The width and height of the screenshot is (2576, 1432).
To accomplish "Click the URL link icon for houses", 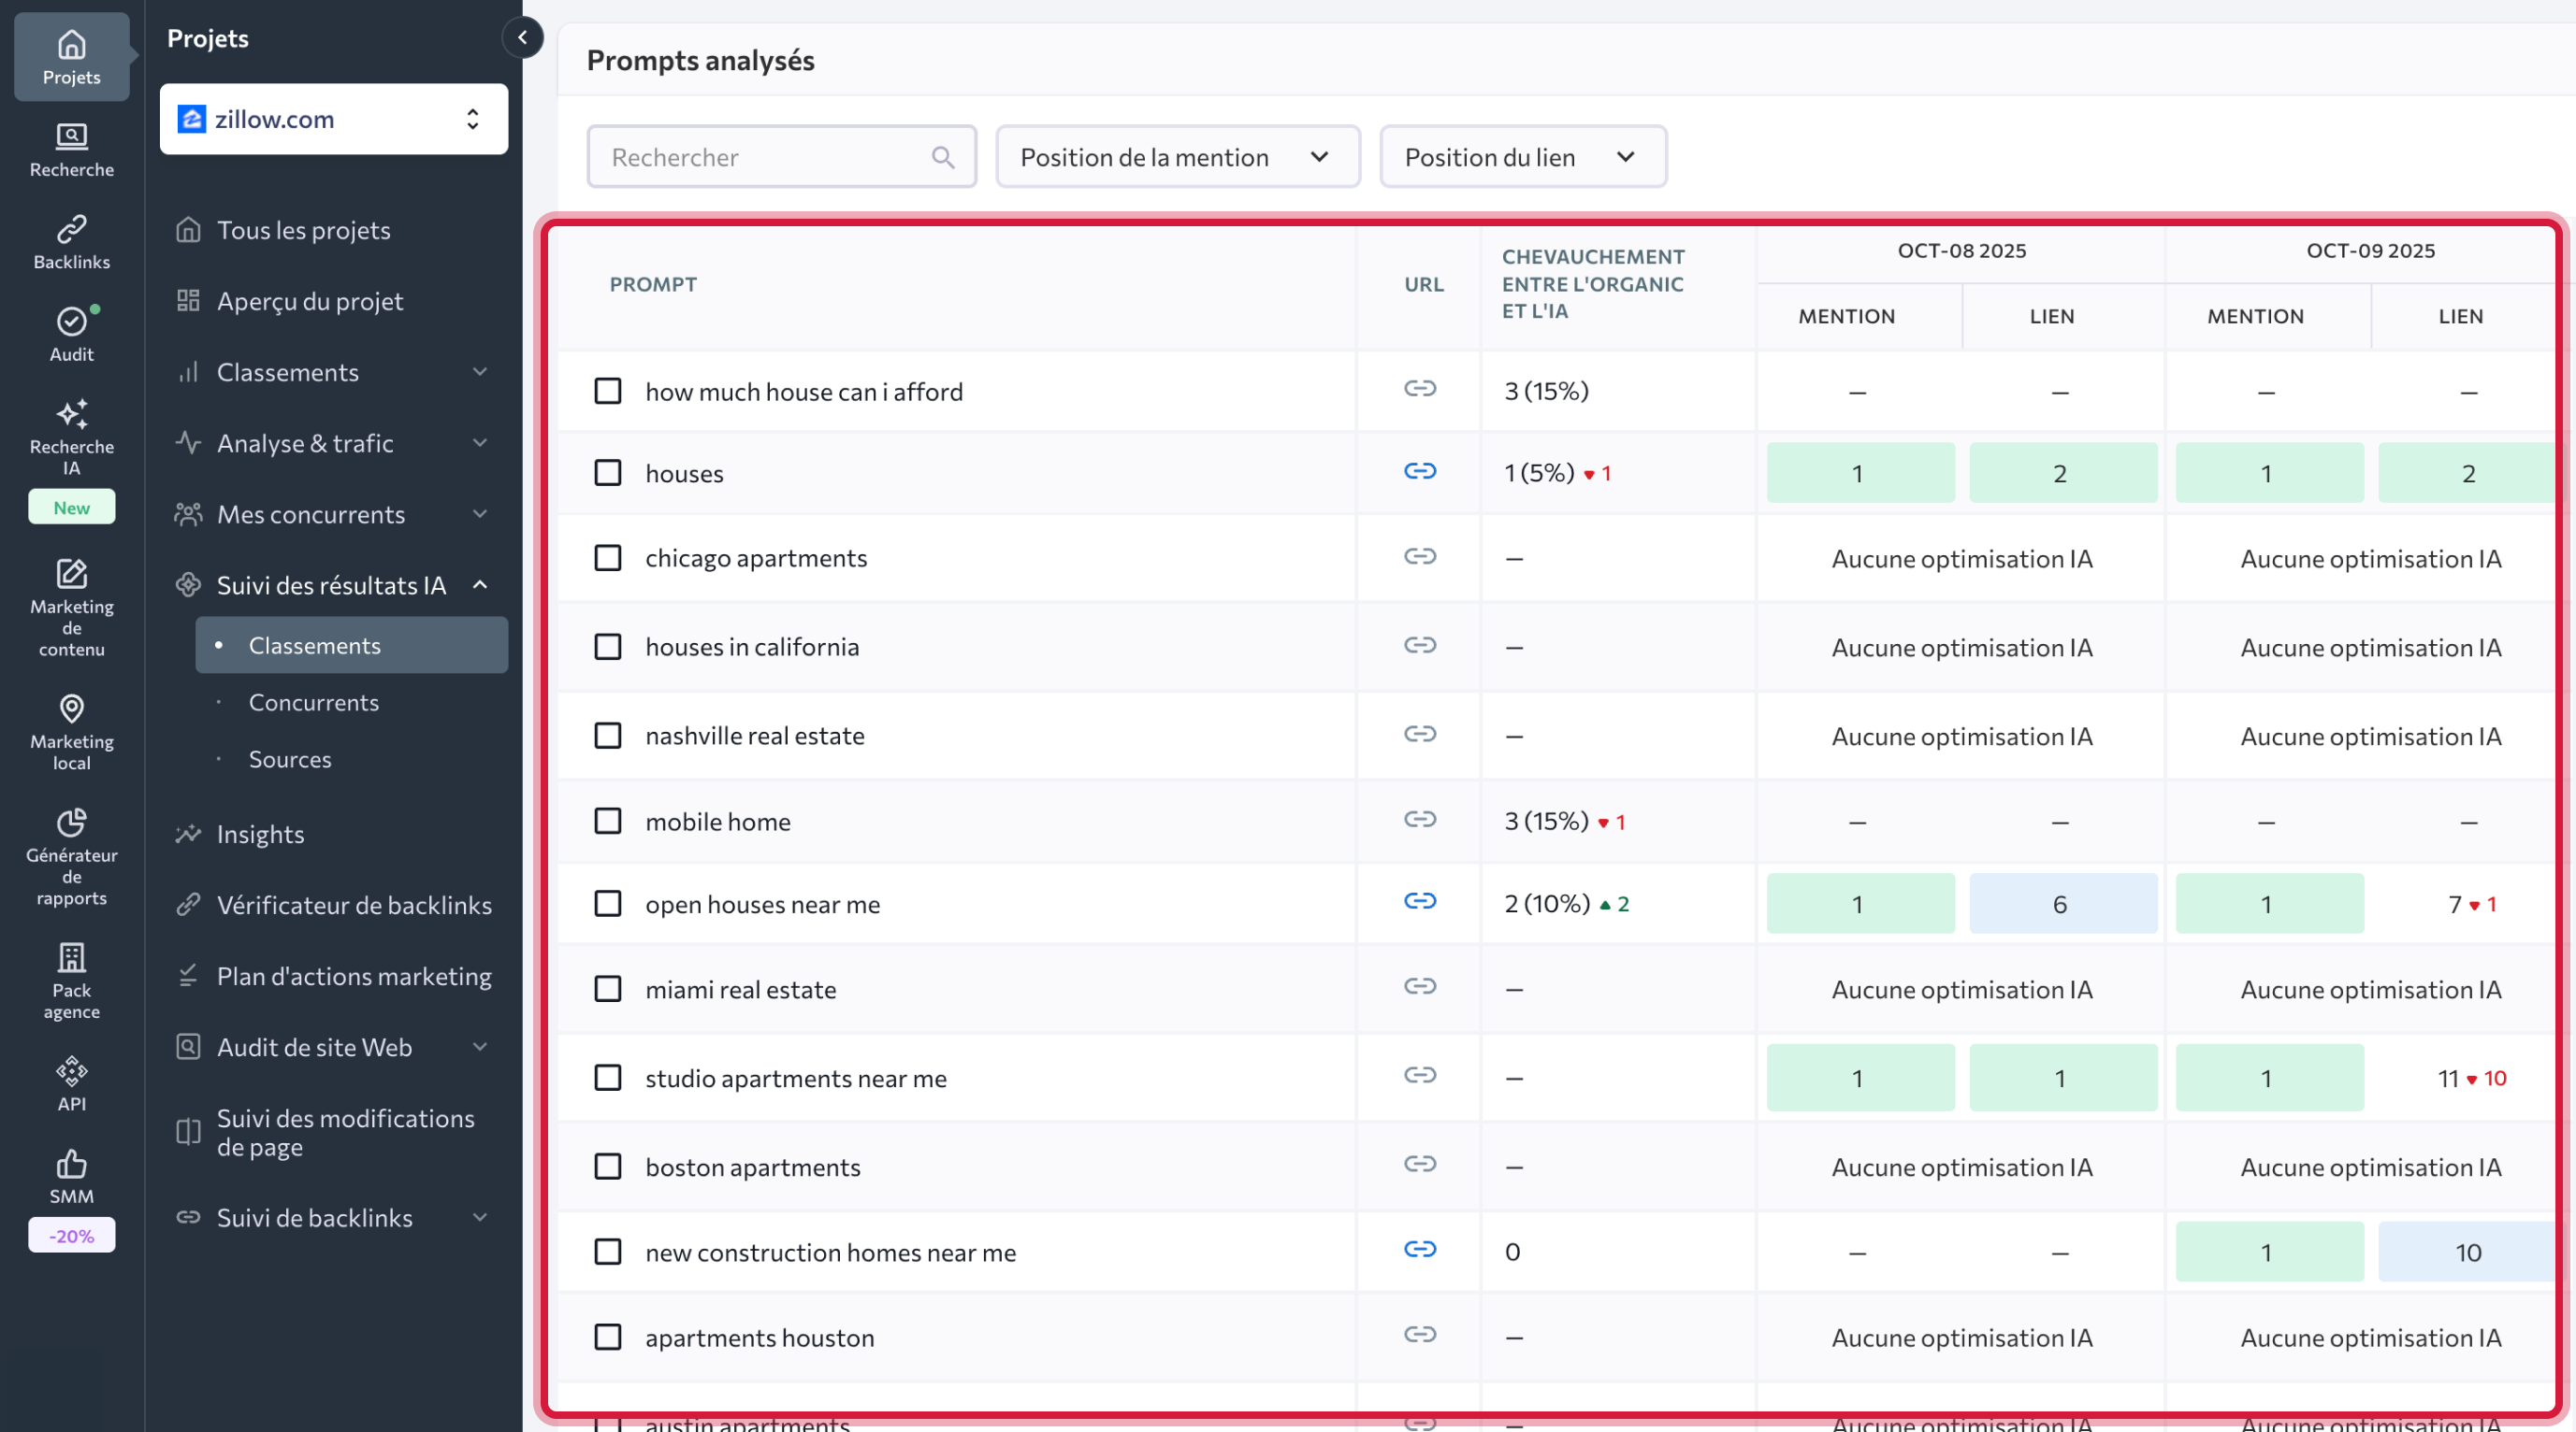I will 1419,471.
